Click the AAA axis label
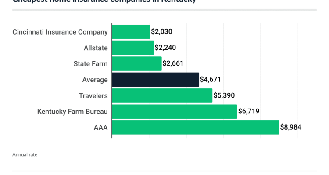Image resolution: width=329 pixels, height=175 pixels. pyautogui.click(x=100, y=127)
